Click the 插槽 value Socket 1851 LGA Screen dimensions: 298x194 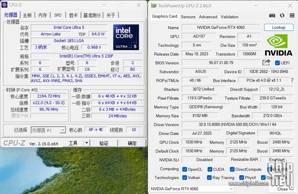coord(69,41)
